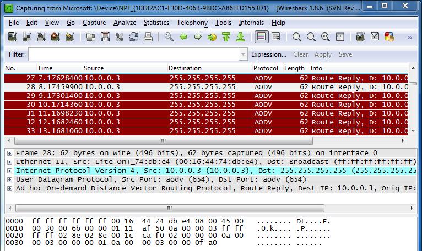422x251 pixels.
Task: Edit display filters icon
Action: click(x=375, y=37)
